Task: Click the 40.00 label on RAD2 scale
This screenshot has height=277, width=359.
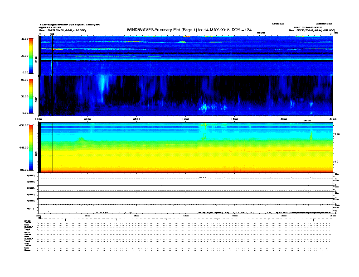Action: pyautogui.click(x=25, y=39)
